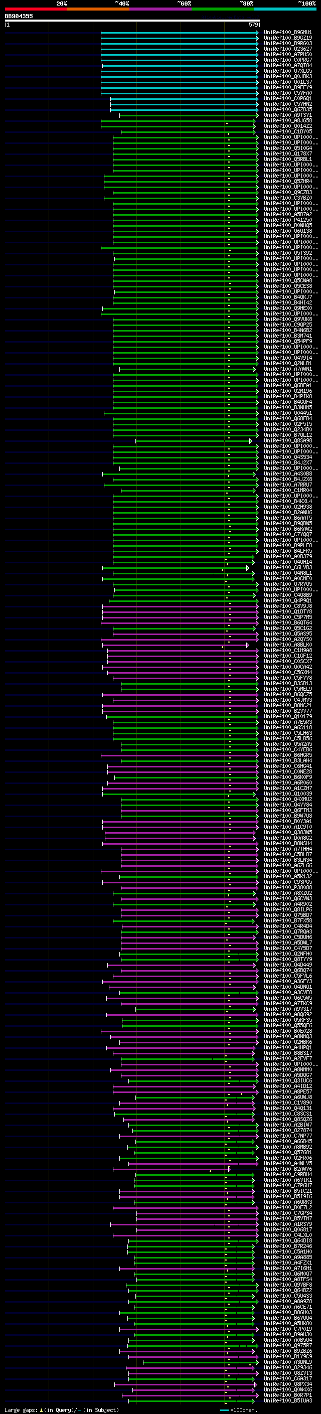Select hit label UniRef100_A3DNL9
The height and width of the screenshot is (1414, 321).
[287, 1362]
